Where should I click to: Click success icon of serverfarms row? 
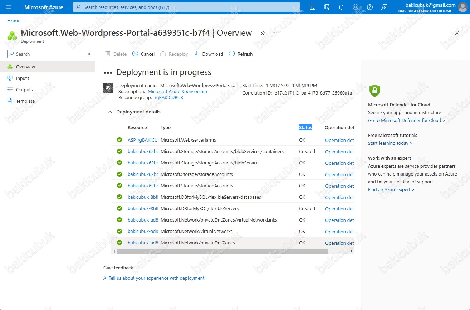click(119, 140)
